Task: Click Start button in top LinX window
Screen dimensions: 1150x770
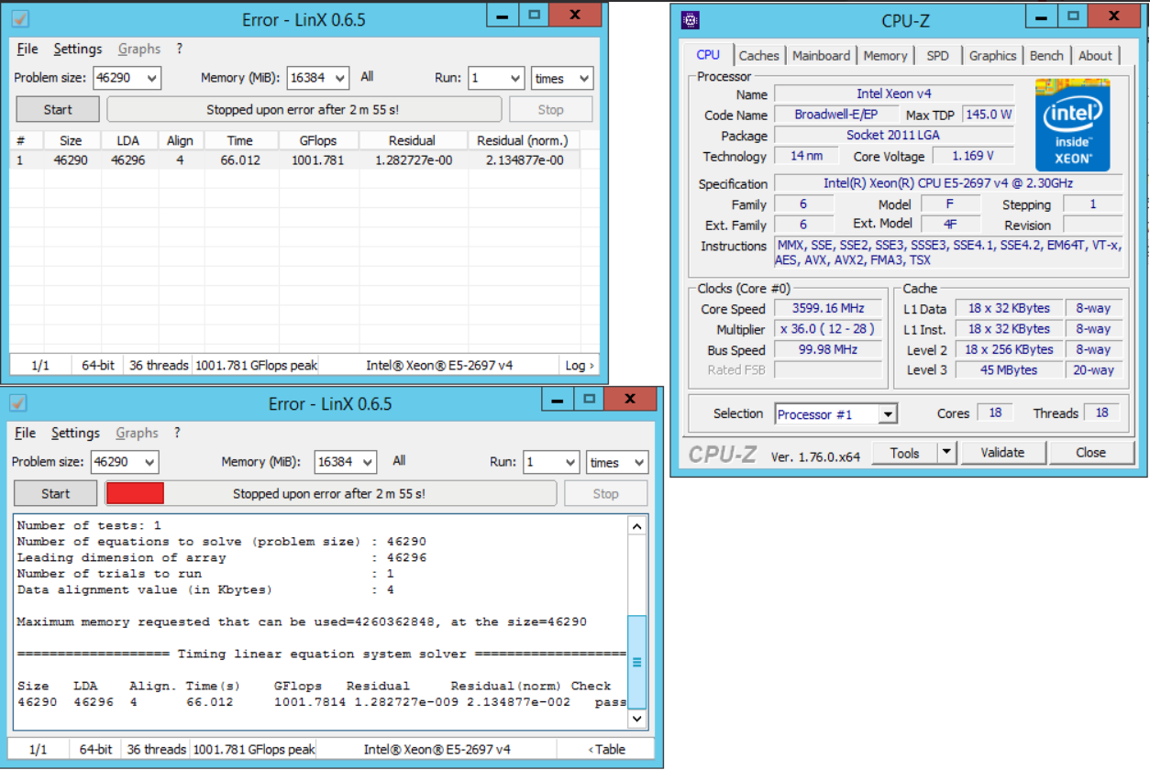Action: [x=58, y=109]
